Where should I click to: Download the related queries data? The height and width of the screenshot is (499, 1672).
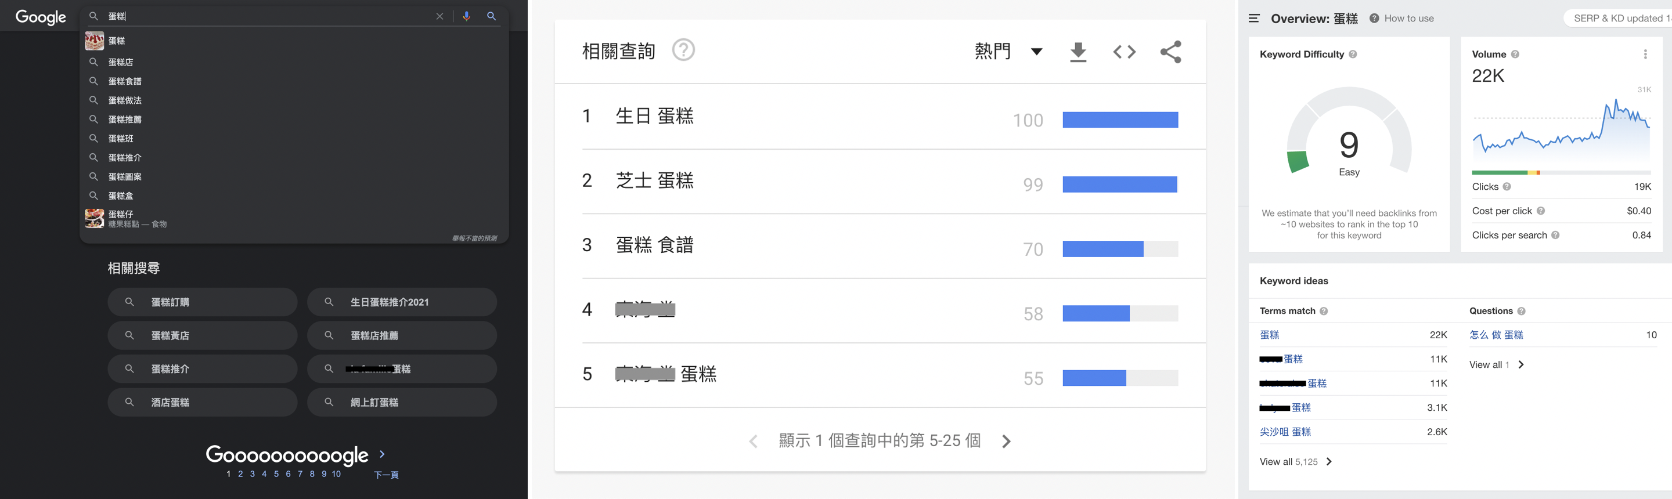click(1078, 52)
